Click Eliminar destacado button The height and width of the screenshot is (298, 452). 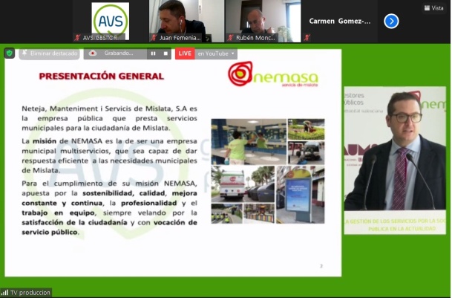pos(49,54)
